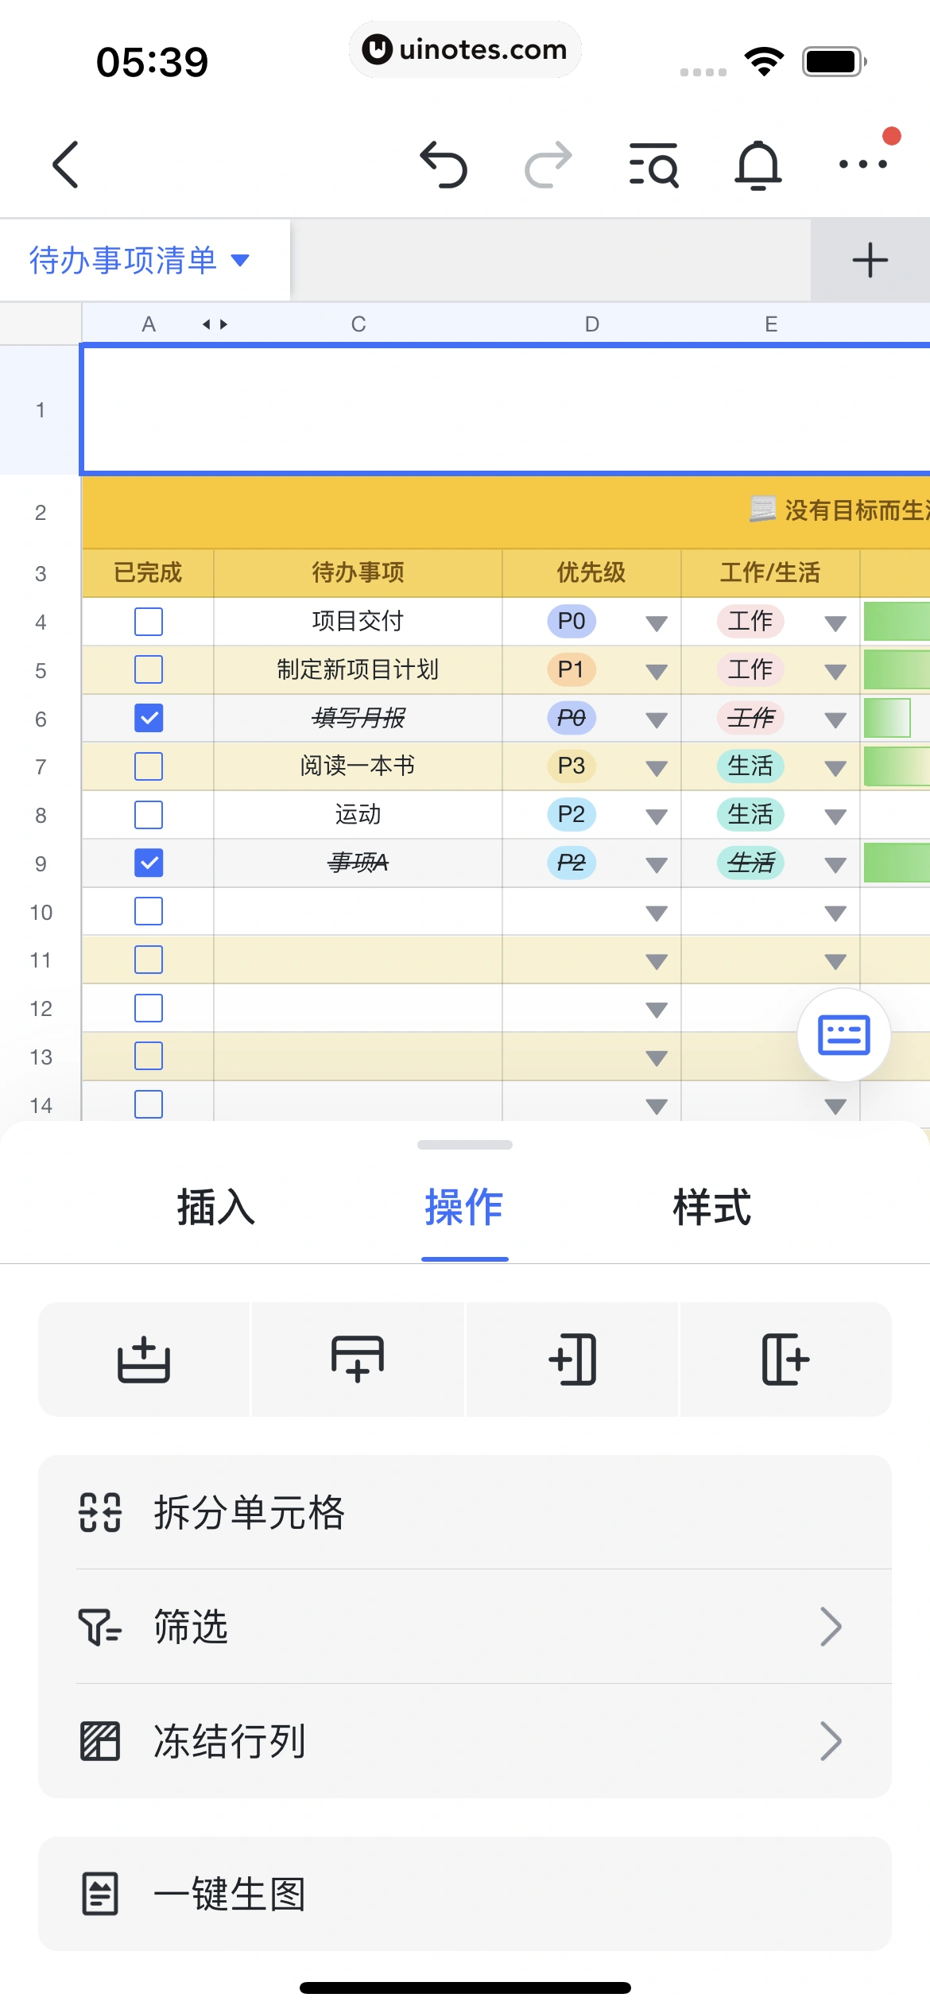
Task: Check the row 11 checkbox
Action: pyautogui.click(x=149, y=960)
